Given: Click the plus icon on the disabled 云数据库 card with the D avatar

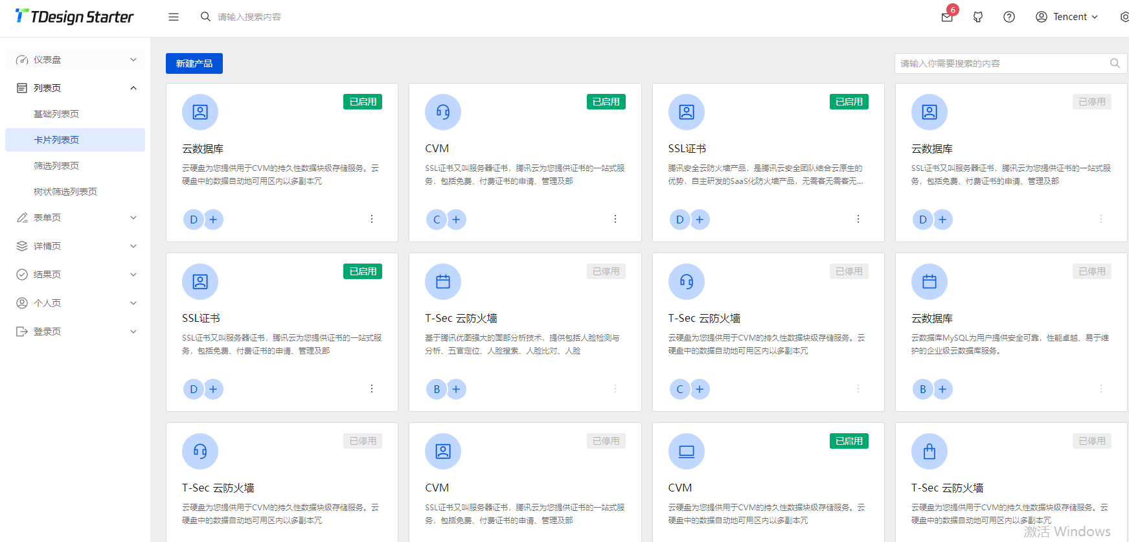Looking at the screenshot, I should [x=942, y=220].
